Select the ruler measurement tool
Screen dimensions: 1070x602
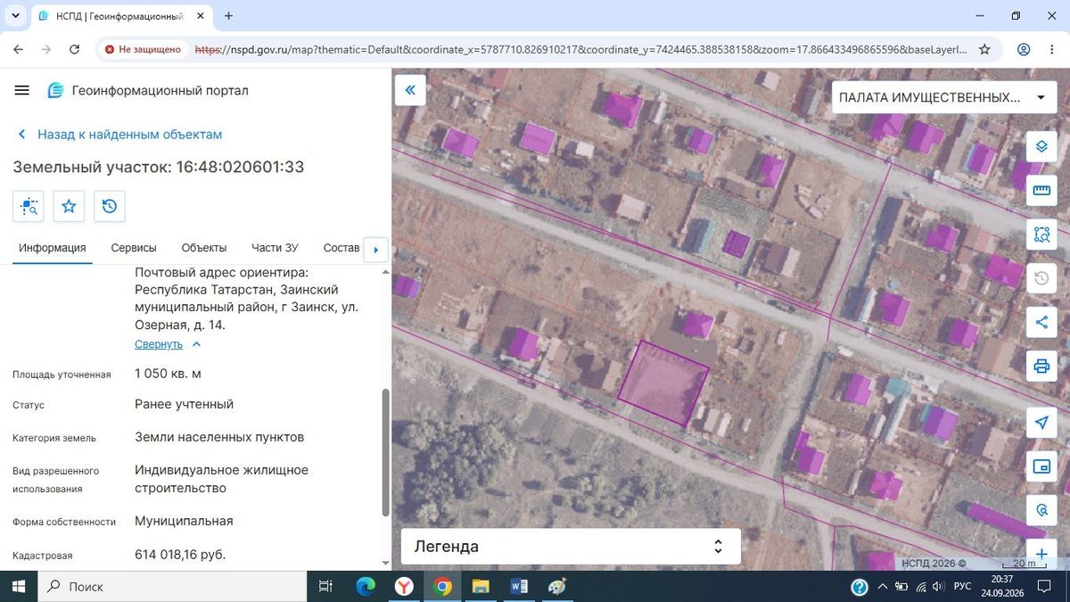(x=1041, y=190)
